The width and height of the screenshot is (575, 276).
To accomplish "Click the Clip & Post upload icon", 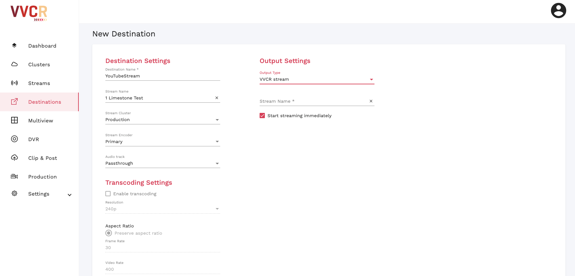I will point(14,158).
